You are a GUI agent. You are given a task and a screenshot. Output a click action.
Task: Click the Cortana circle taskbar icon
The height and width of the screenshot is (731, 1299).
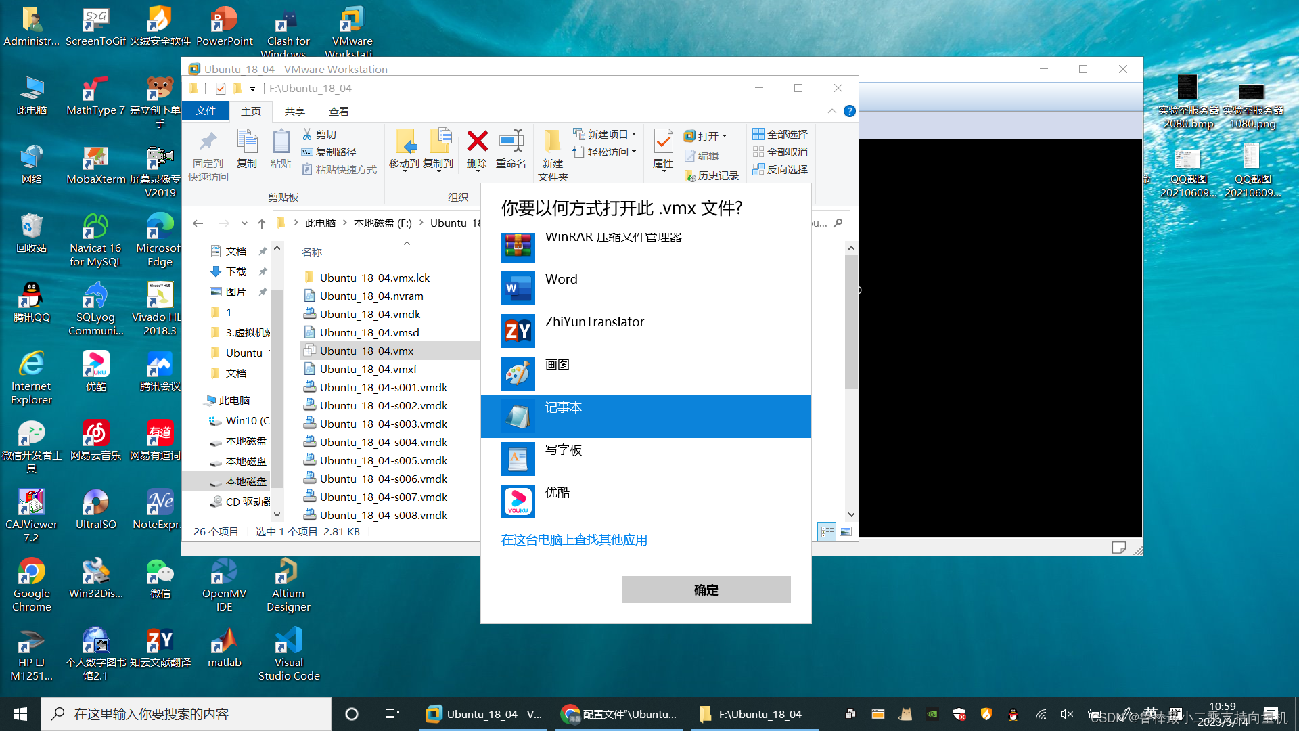[x=352, y=714]
